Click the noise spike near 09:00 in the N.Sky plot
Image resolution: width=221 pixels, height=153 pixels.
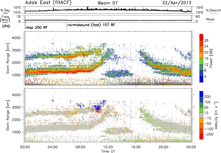click(x=88, y=8)
